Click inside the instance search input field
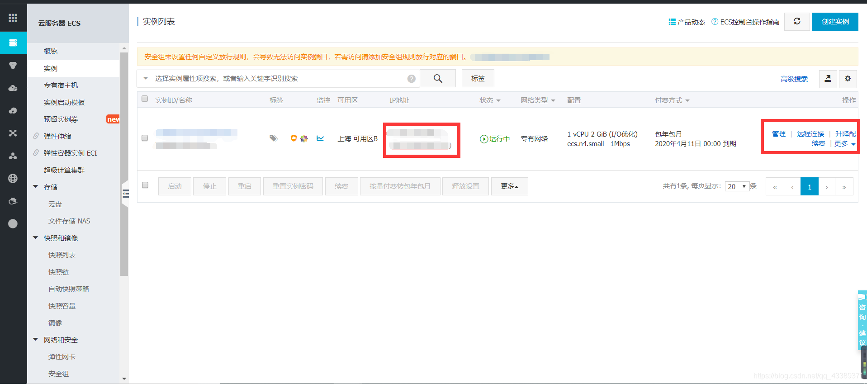This screenshot has width=867, height=384. 278,78
